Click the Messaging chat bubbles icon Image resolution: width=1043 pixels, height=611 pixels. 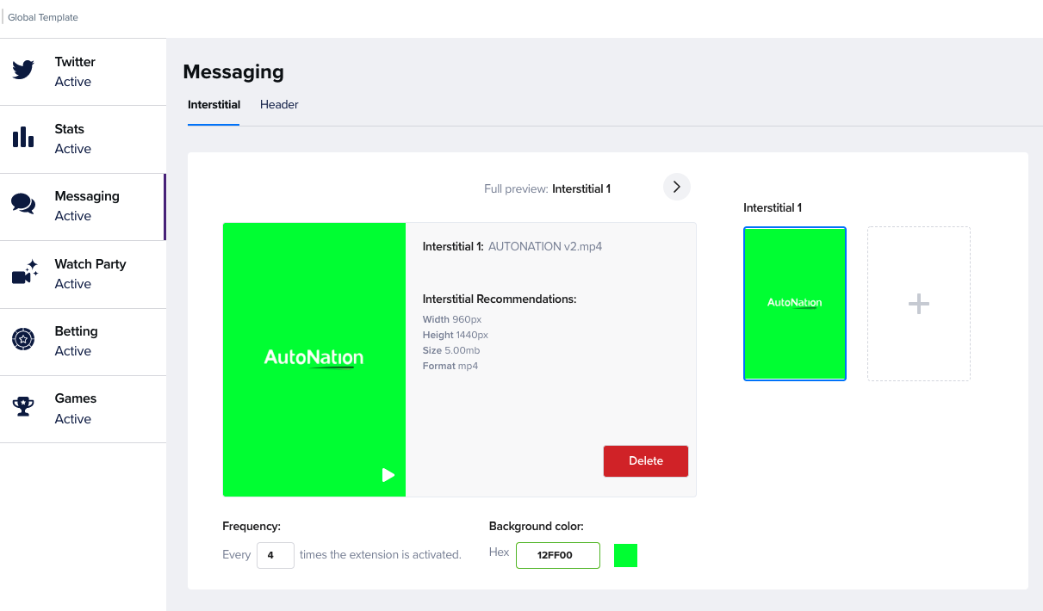tap(23, 204)
